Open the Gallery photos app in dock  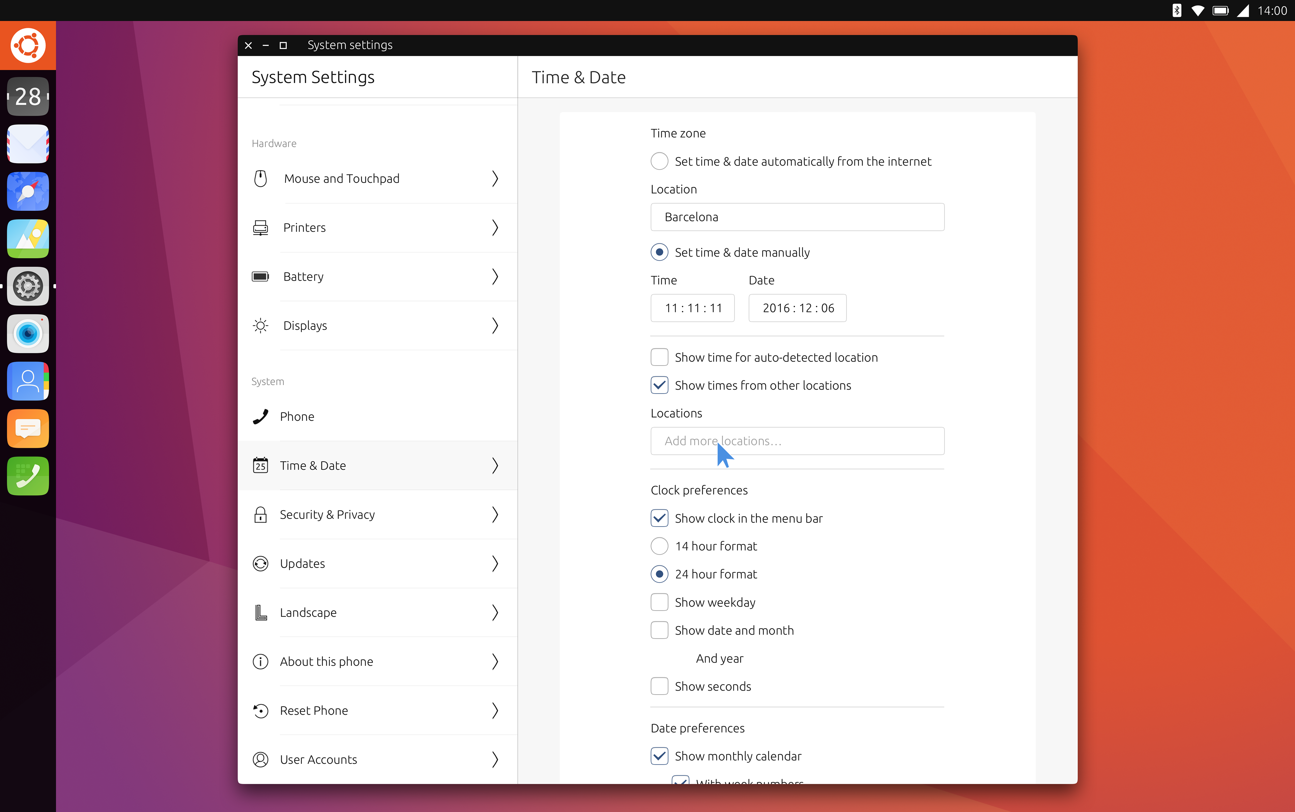point(28,239)
